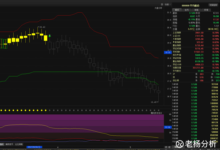This screenshot has height=150, width=220.
Task: Click the 2017/03/22 date marker on timeline
Action: 34,147
